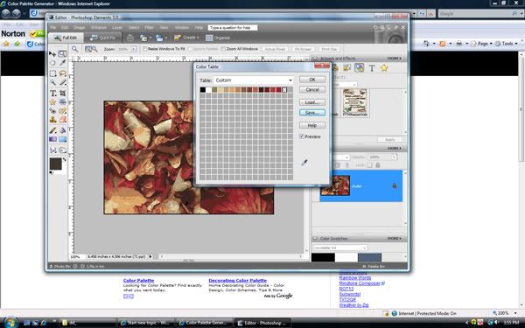Viewport: 525px width, 328px height.
Task: Click OK in the Color Table dialog
Action: (x=312, y=80)
